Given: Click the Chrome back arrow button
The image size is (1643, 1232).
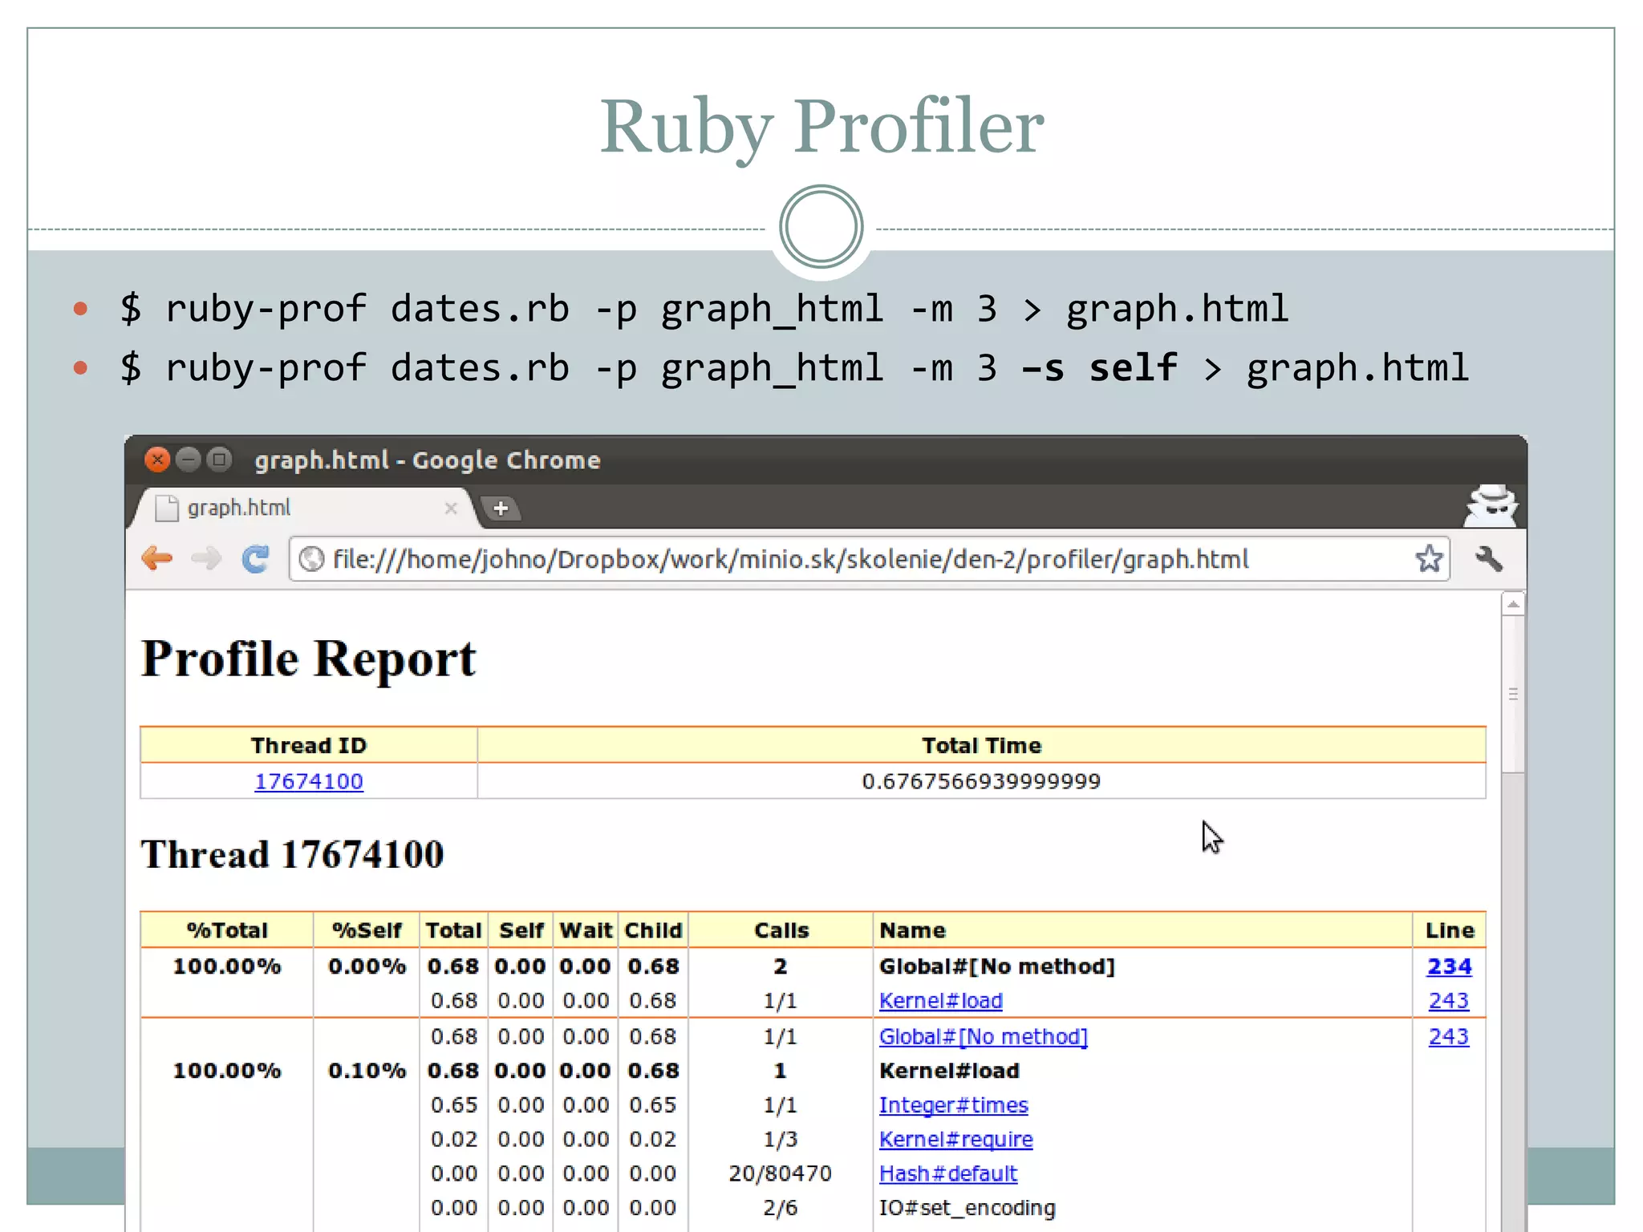Looking at the screenshot, I should pyautogui.click(x=157, y=558).
